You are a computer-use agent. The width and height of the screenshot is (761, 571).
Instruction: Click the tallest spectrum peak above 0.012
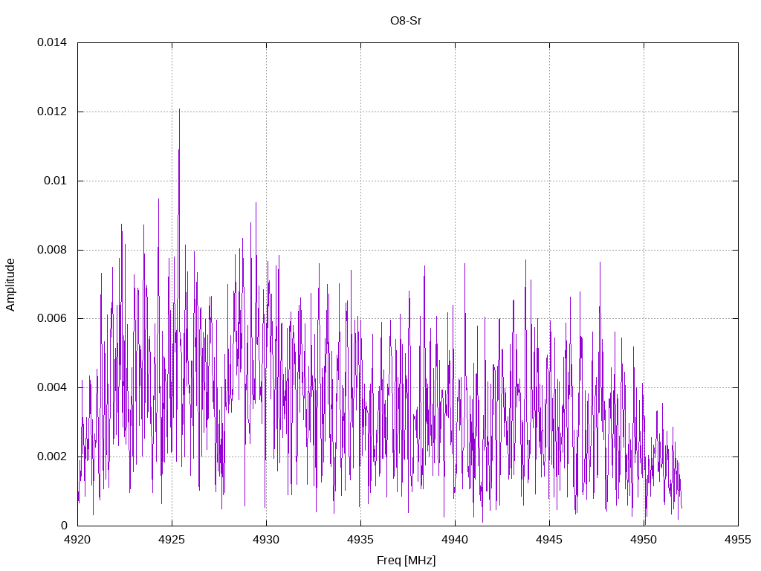(180, 110)
